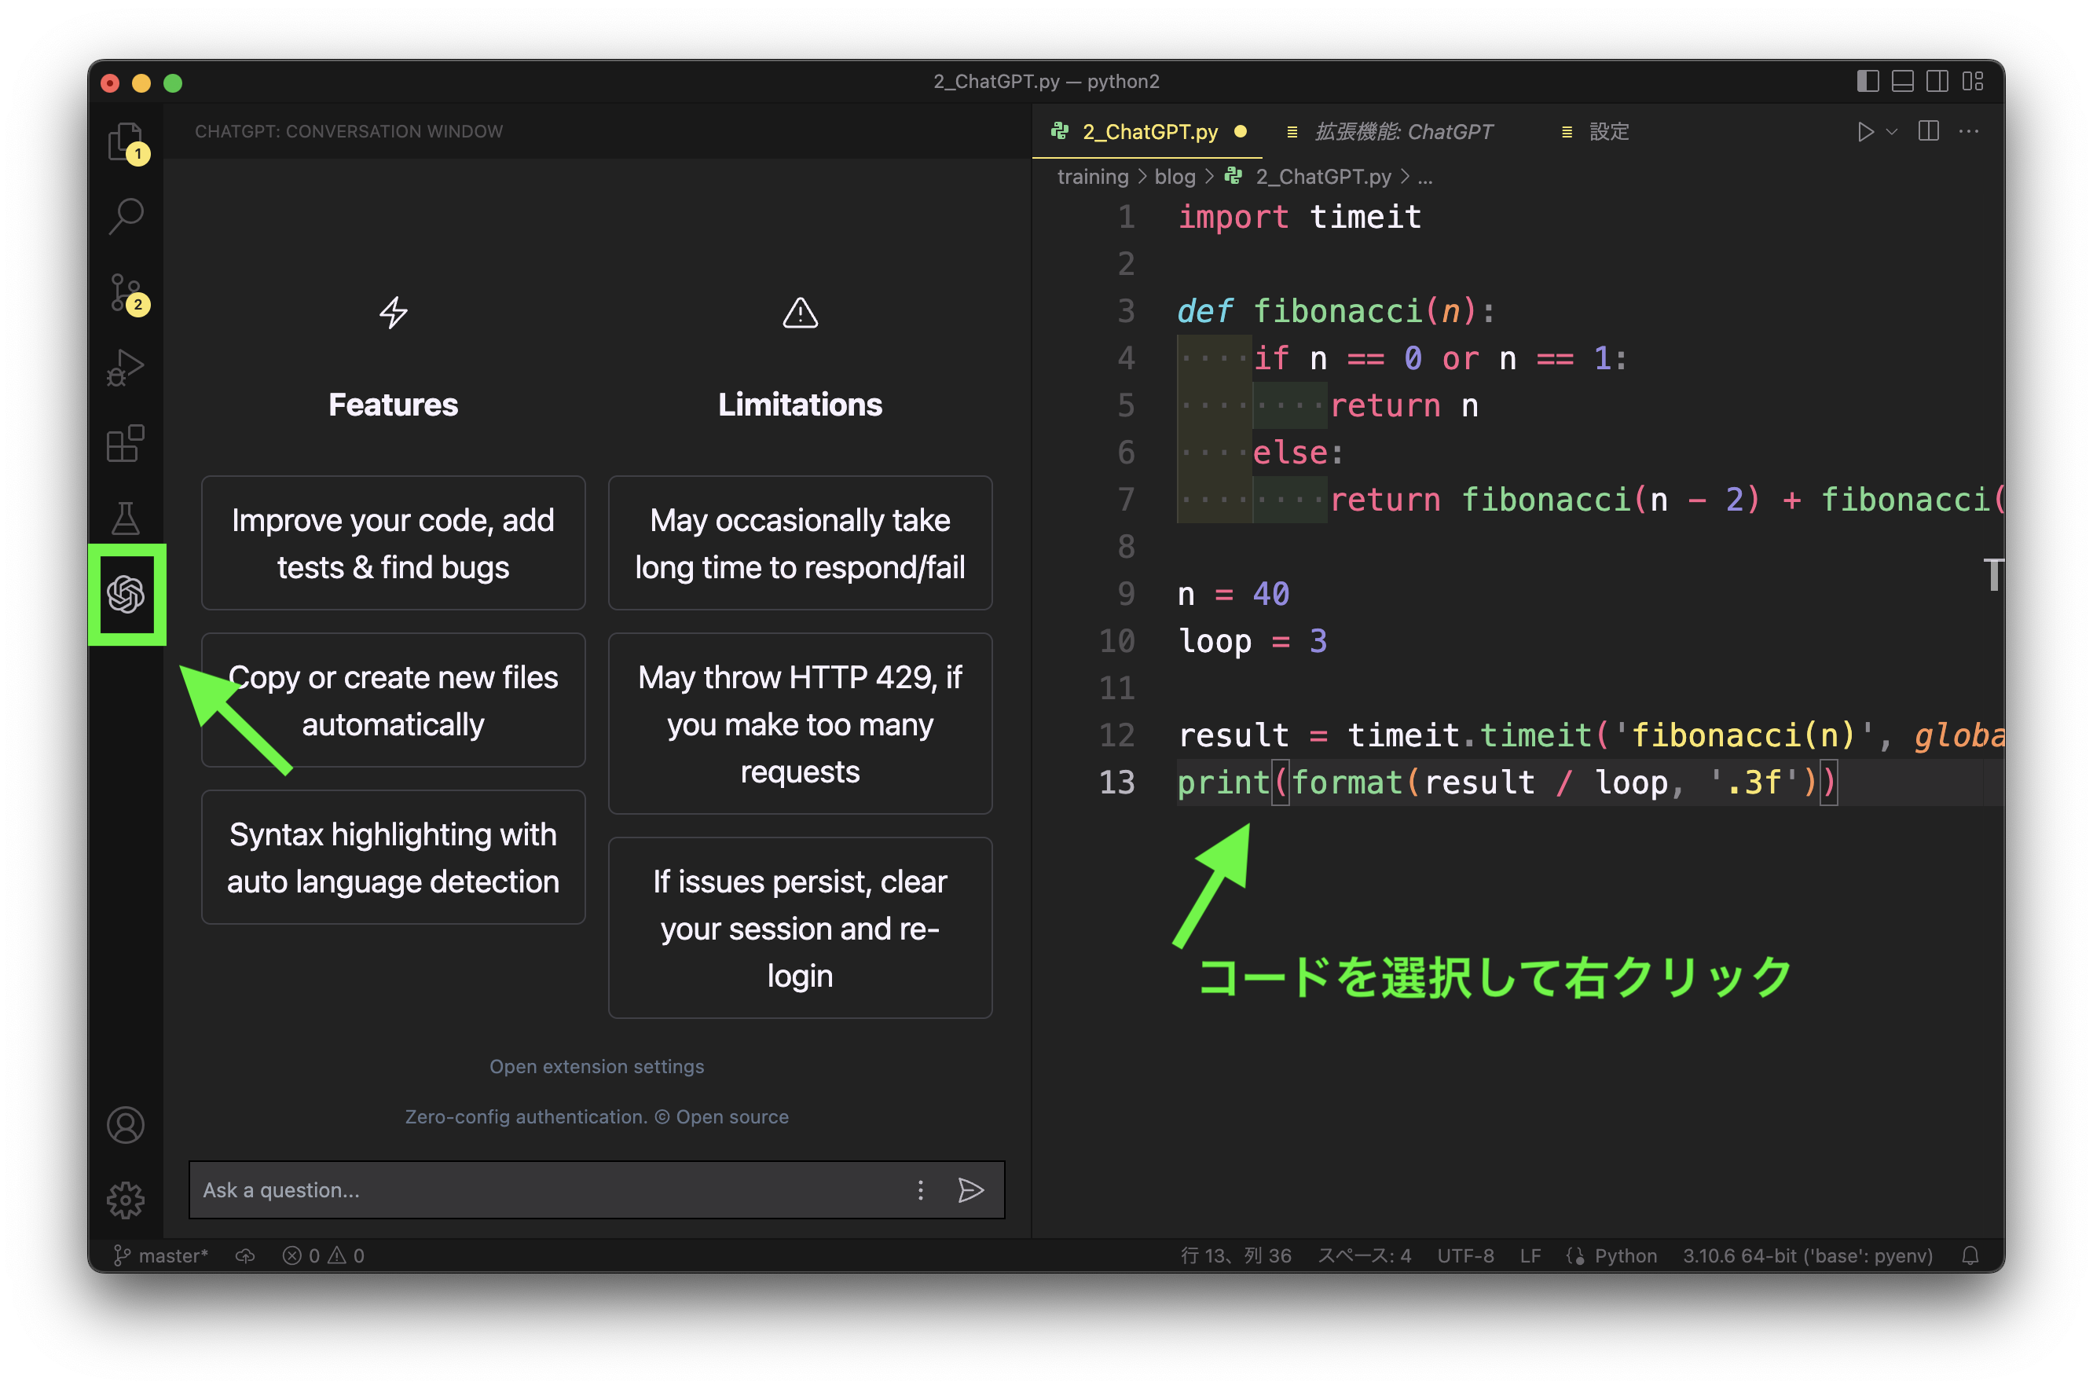
Task: Customize layout icon in title bar
Action: point(1973,82)
